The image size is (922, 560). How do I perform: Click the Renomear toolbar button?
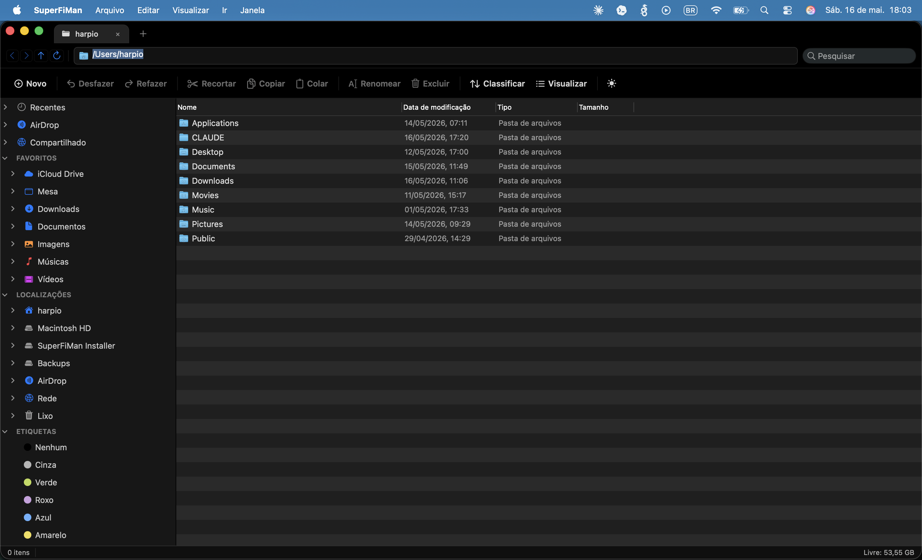[x=374, y=83]
